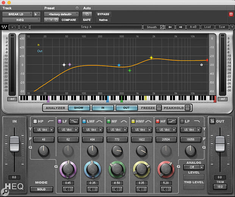
Task: Open the H-EQ plugin selector dropdown
Action: coord(21,20)
